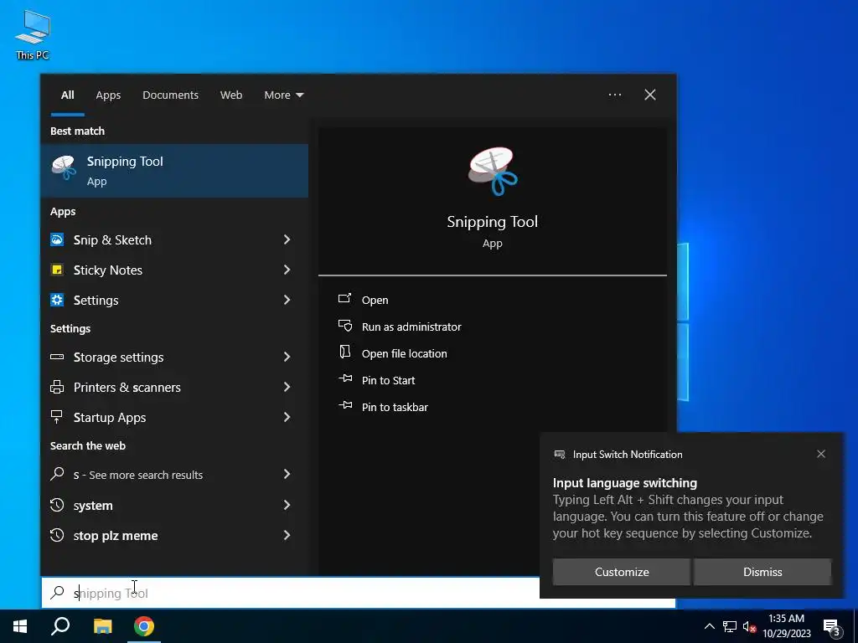Switch to the Documents search tab
The height and width of the screenshot is (643, 858).
(x=170, y=95)
